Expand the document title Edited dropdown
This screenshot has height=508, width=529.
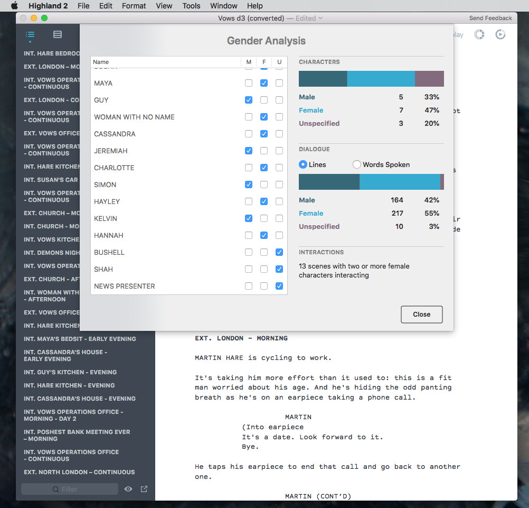click(x=309, y=19)
